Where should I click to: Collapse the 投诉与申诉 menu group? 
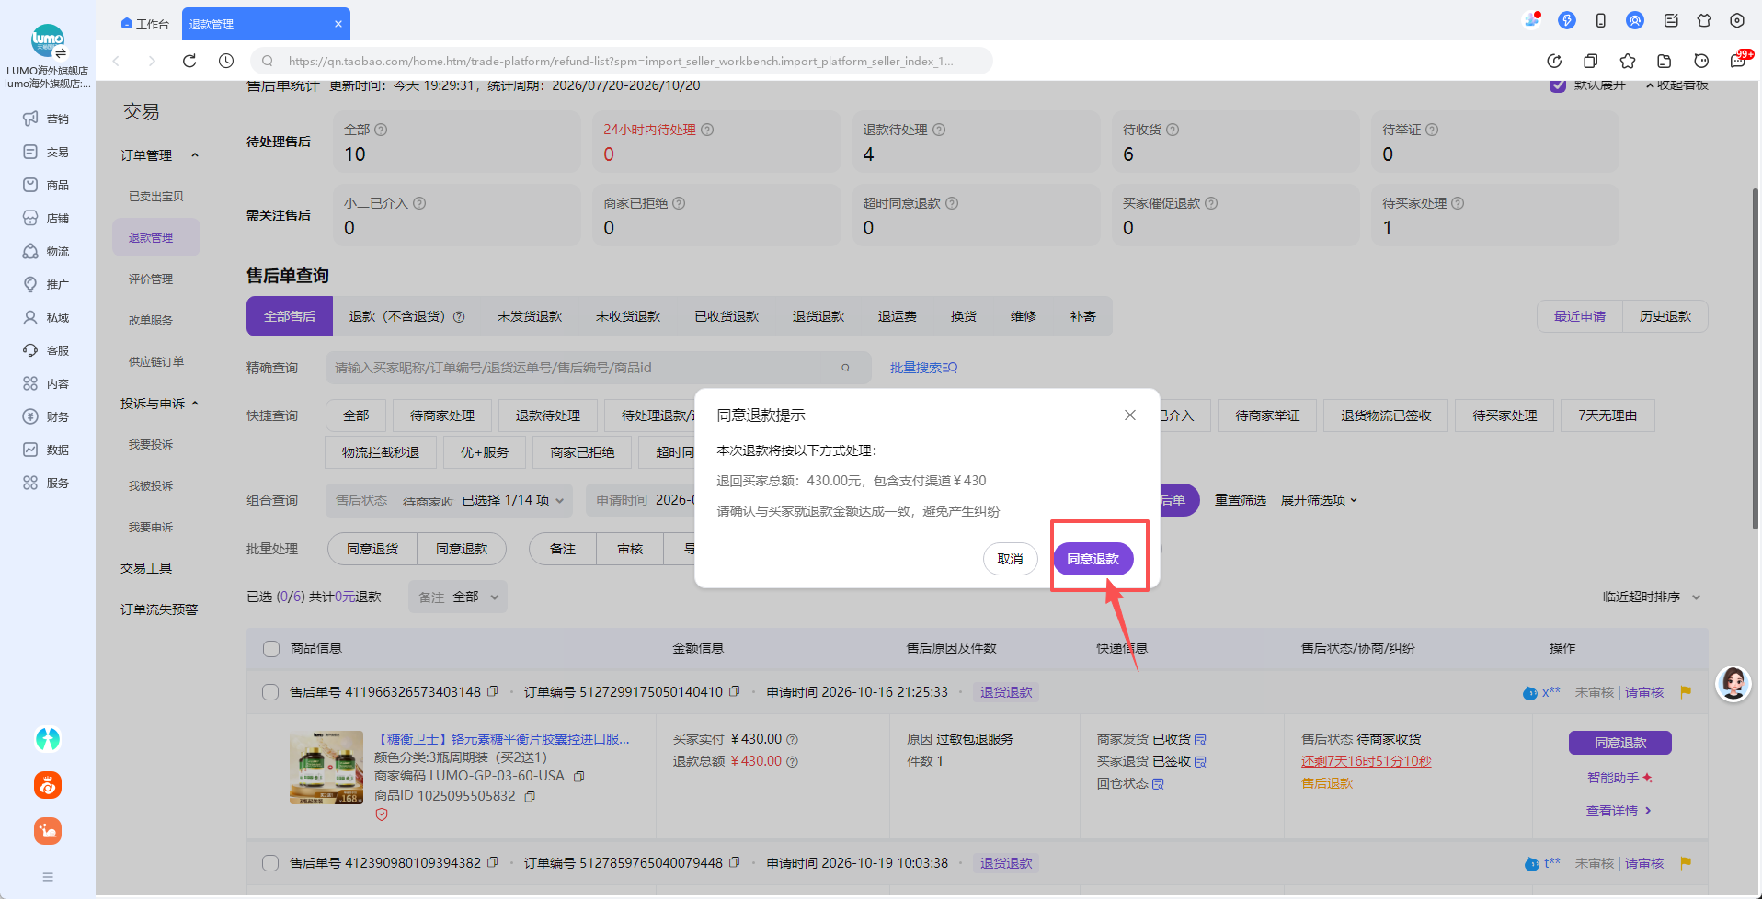(x=159, y=404)
